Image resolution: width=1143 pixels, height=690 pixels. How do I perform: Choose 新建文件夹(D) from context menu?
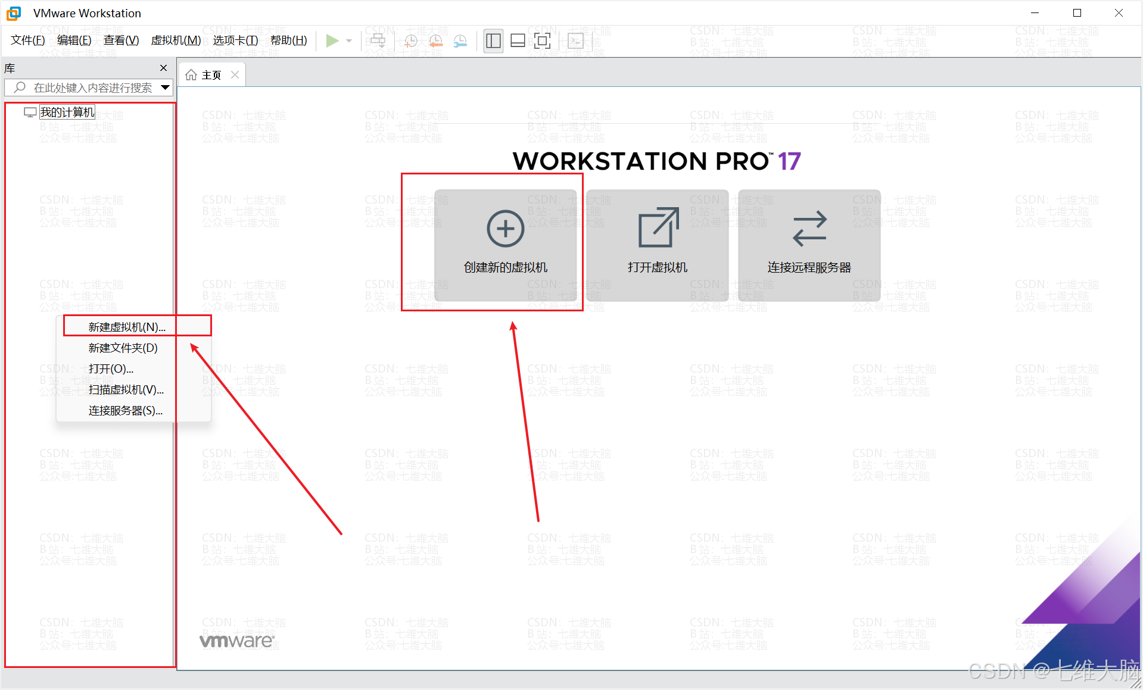tap(133, 348)
